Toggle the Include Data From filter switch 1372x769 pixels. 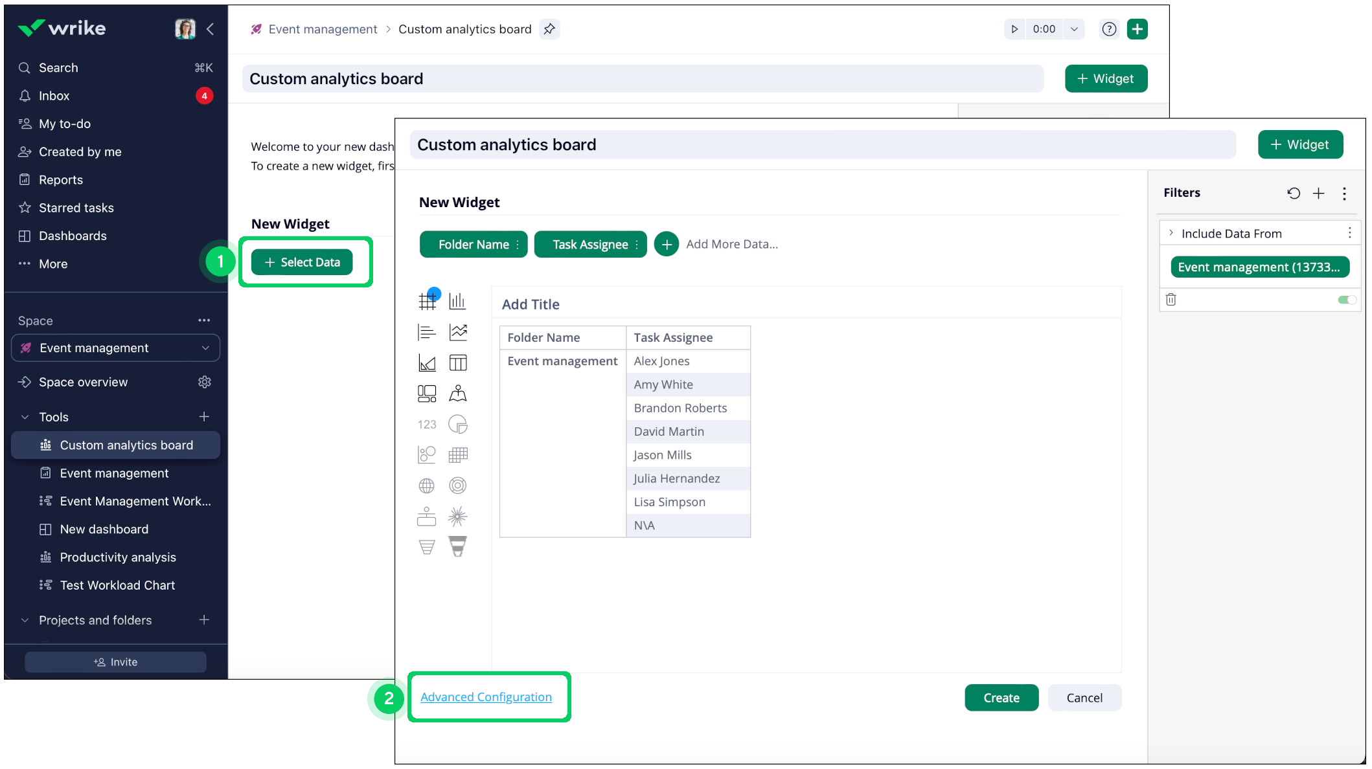tap(1347, 300)
